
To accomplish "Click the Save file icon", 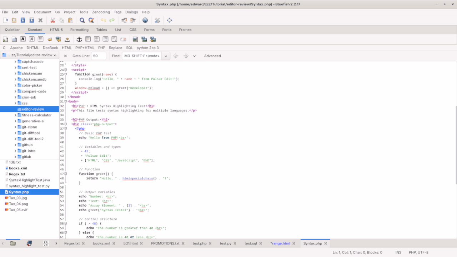I will click(23, 20).
